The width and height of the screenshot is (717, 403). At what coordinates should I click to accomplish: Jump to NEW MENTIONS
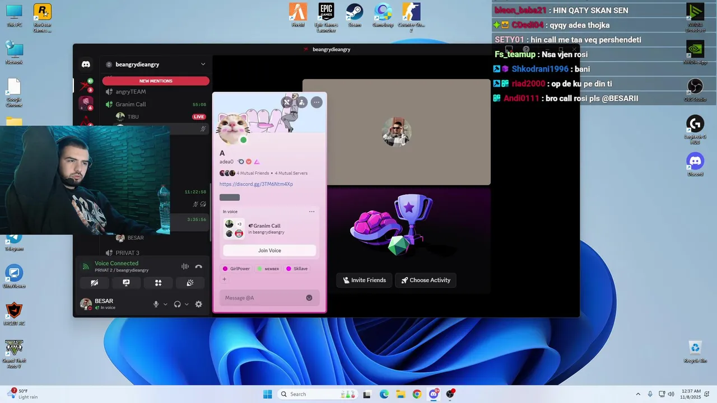[156, 81]
